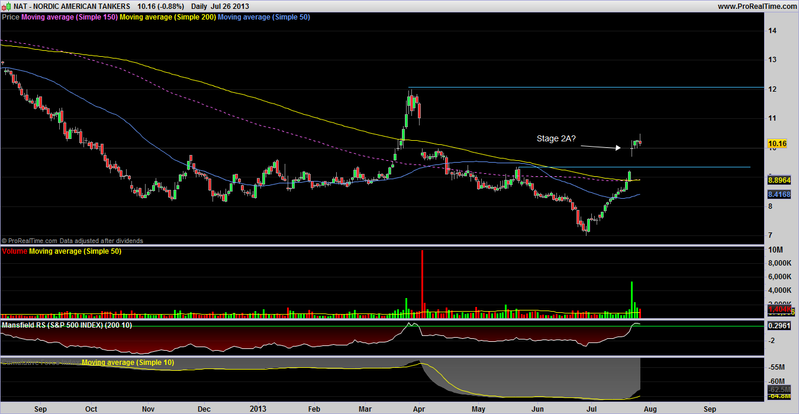Select the Moving average (Simple 200) label
Viewport: 799px width, 414px height.
pyautogui.click(x=167, y=17)
